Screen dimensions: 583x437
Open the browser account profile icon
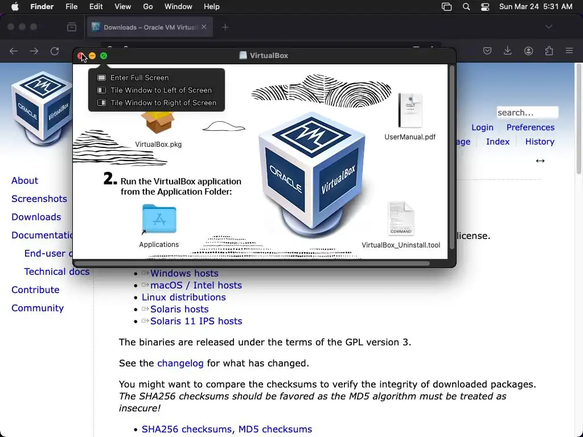pos(528,51)
